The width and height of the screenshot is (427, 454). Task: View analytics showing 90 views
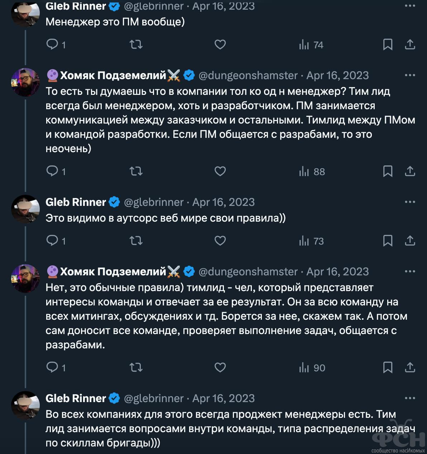[312, 368]
